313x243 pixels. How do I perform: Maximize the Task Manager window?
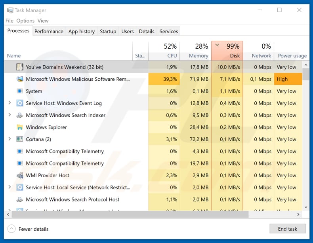tap(279, 10)
